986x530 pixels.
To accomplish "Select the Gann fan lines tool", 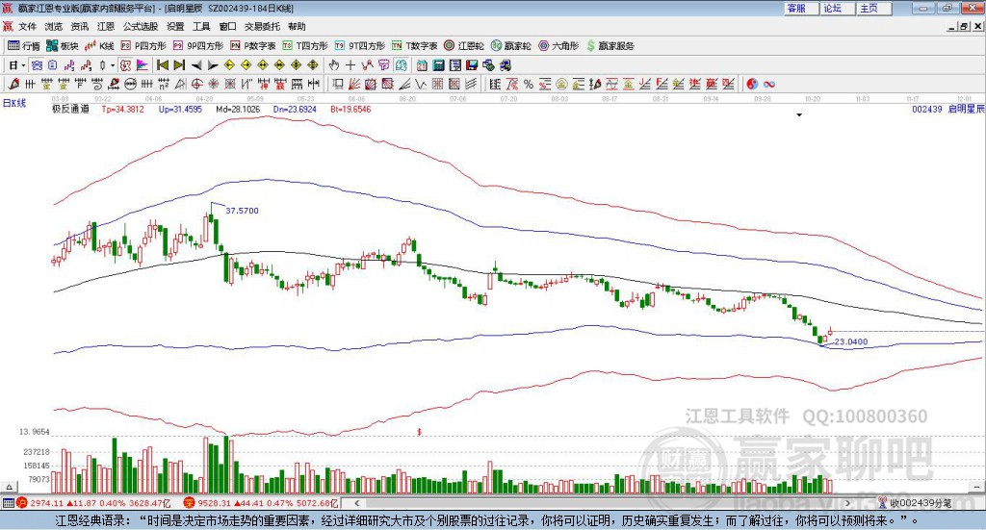I will coord(354,84).
